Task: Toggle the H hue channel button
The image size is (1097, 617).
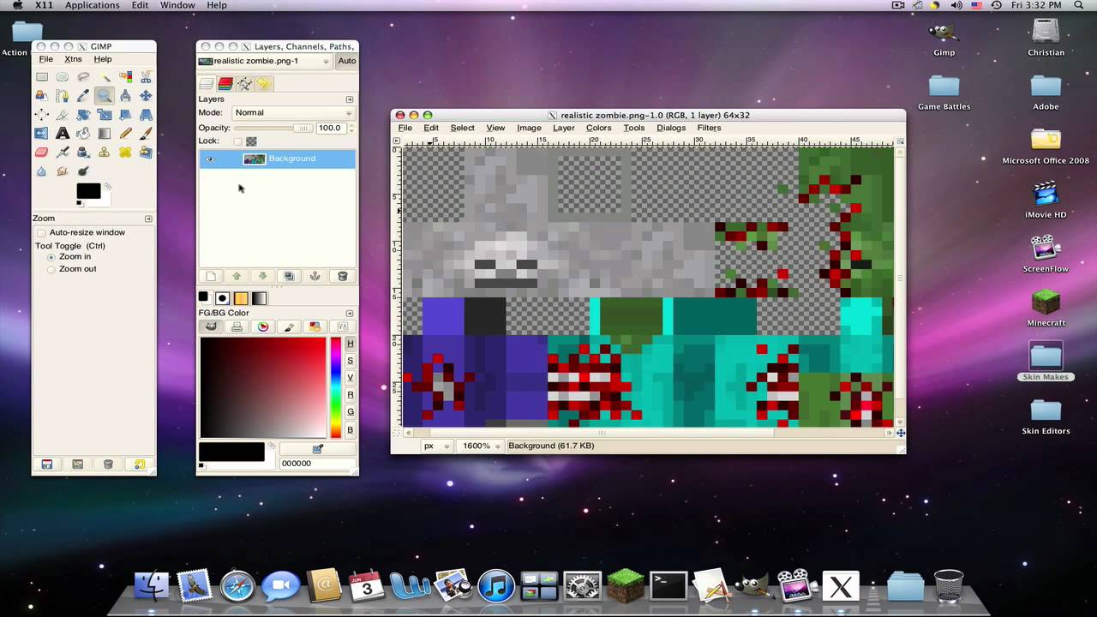Action: [350, 343]
